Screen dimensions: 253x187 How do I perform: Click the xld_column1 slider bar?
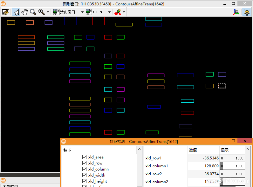pyautogui.click(x=232, y=166)
